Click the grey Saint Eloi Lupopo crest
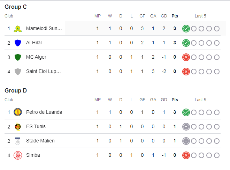This screenshot has height=170, width=230. click(17, 71)
